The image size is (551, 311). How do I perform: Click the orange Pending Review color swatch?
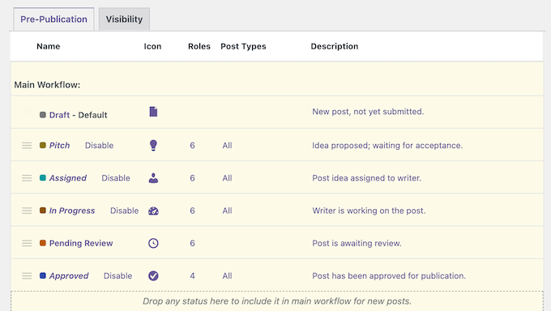point(43,243)
